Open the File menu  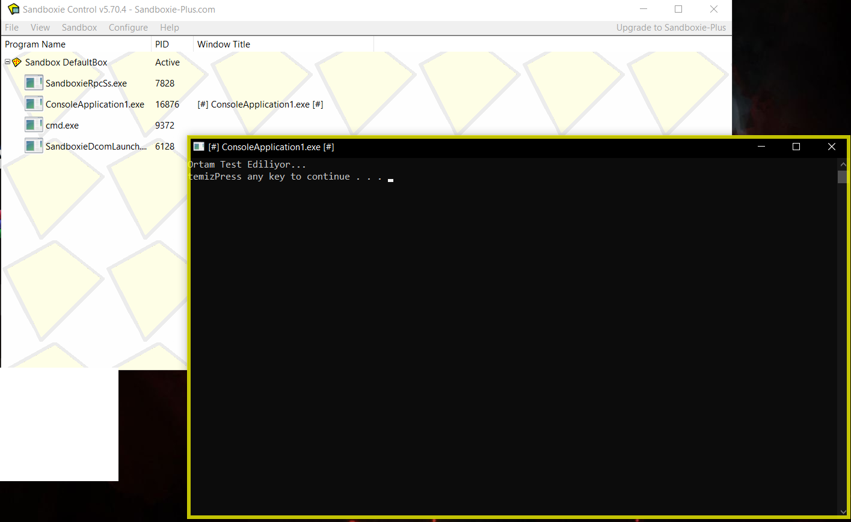pos(11,28)
